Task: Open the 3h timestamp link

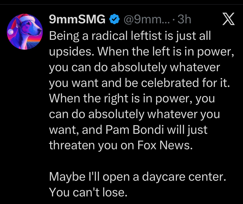Action: click(184, 20)
